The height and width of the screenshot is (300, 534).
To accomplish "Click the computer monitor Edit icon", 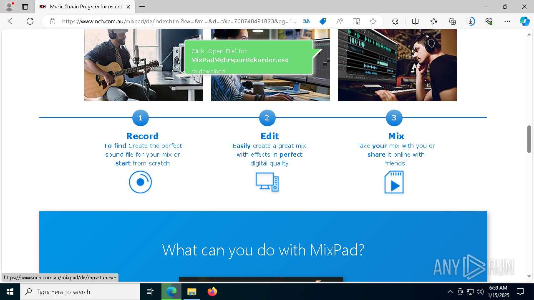I will 267,182.
